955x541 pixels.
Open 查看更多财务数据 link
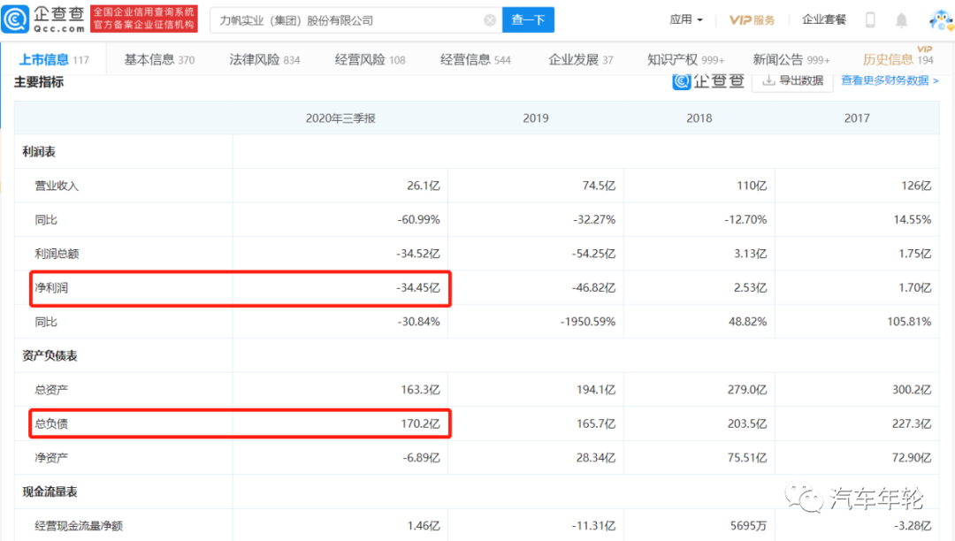[890, 80]
